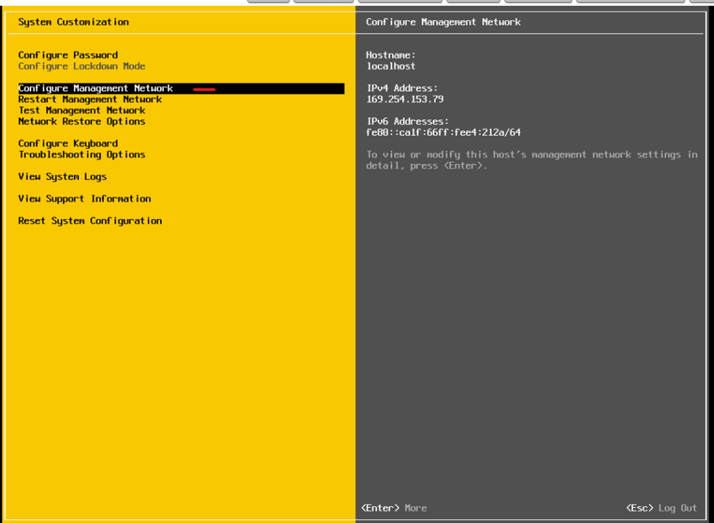This screenshot has width=714, height=523.
Task: Click the red underline mark in highlighted row
Action: pos(204,89)
